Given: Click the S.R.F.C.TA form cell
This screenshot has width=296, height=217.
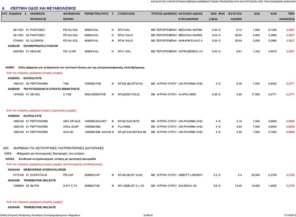Looking at the screenshot, I should [x=70, y=186].
